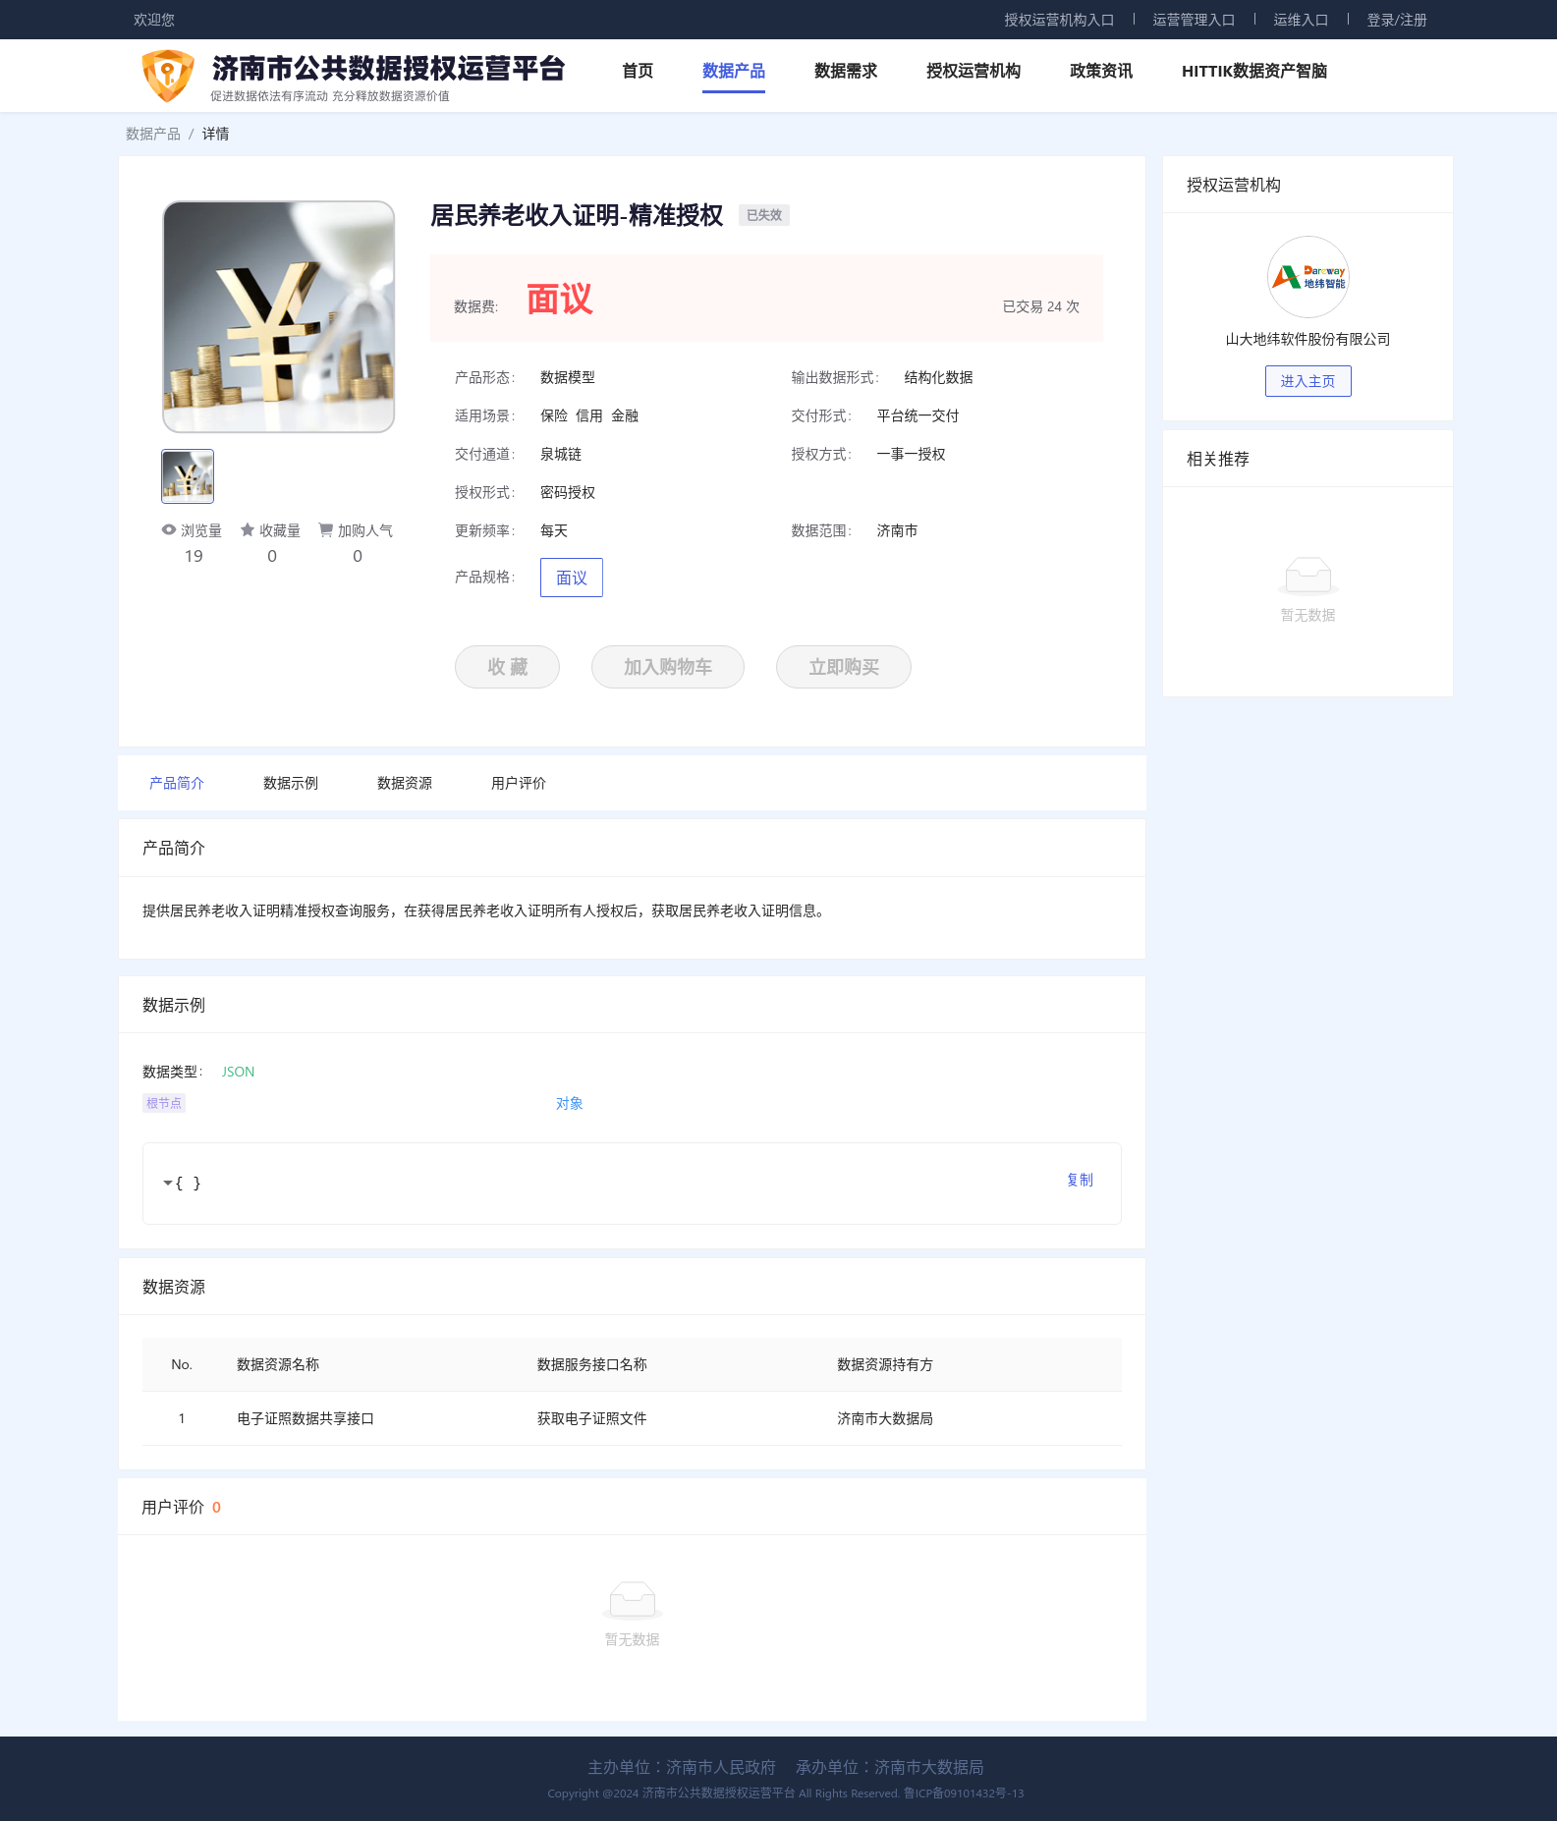Click the eye icon beside 浏览量
1557x1821 pixels.
[169, 530]
